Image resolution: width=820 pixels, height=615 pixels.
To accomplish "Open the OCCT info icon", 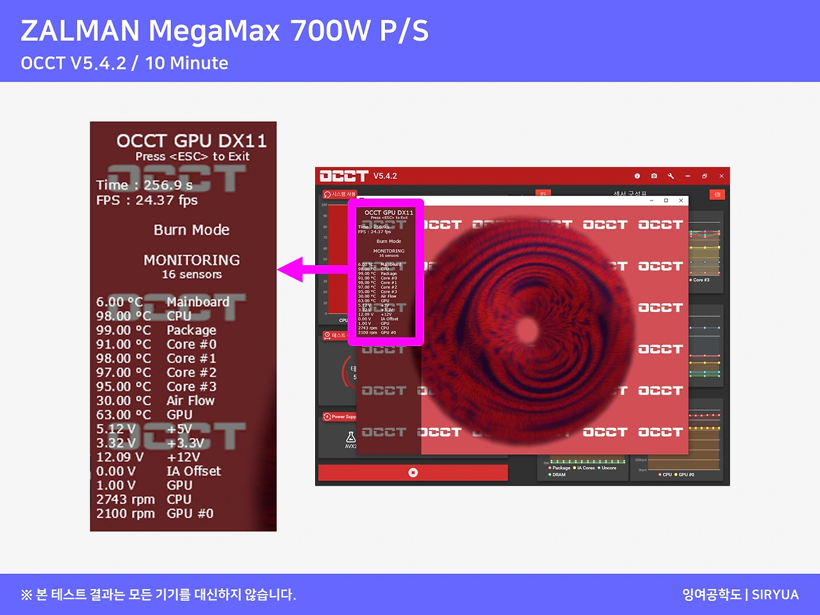I will click(637, 176).
